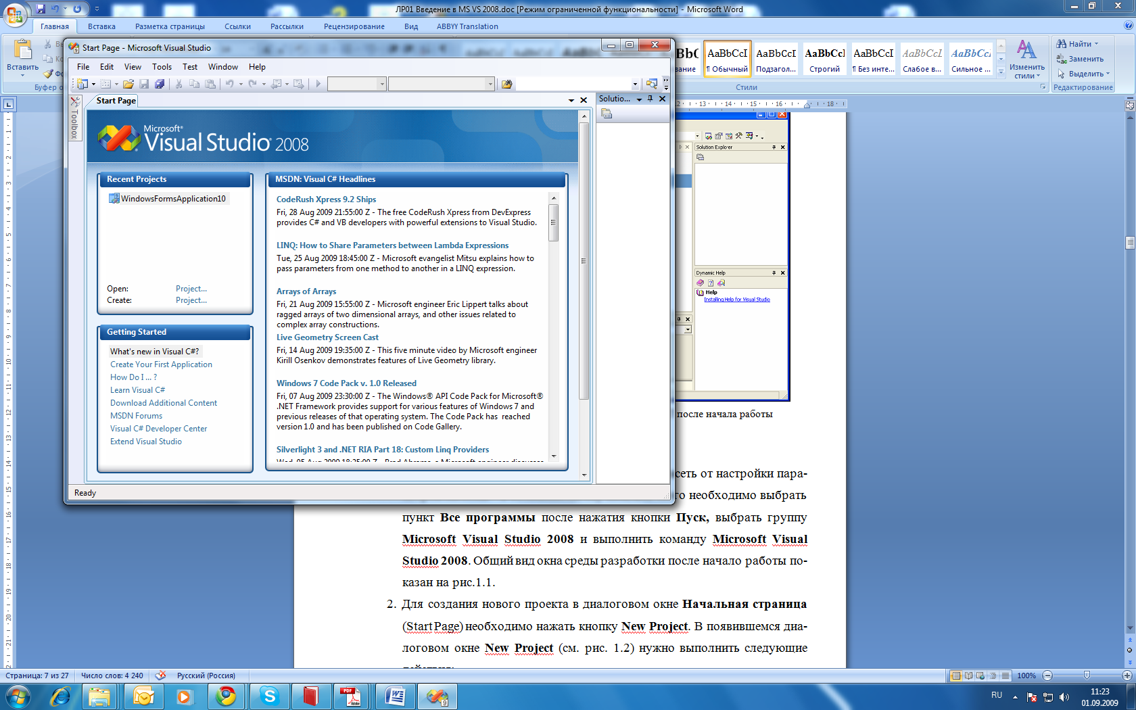Click Properties icon in Solution Explorer panel
The height and width of the screenshot is (710, 1136).
coord(607,114)
